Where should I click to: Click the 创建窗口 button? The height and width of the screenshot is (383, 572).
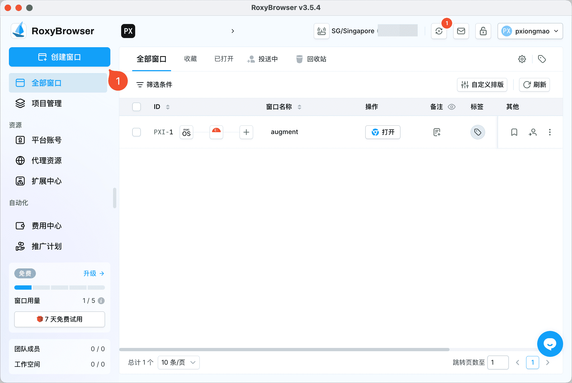pos(59,57)
